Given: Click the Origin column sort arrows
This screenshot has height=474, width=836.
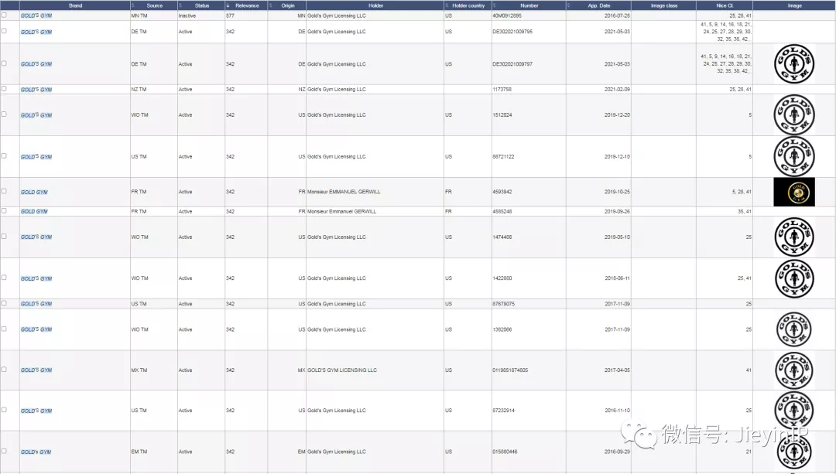Looking at the screenshot, I should (270, 5).
